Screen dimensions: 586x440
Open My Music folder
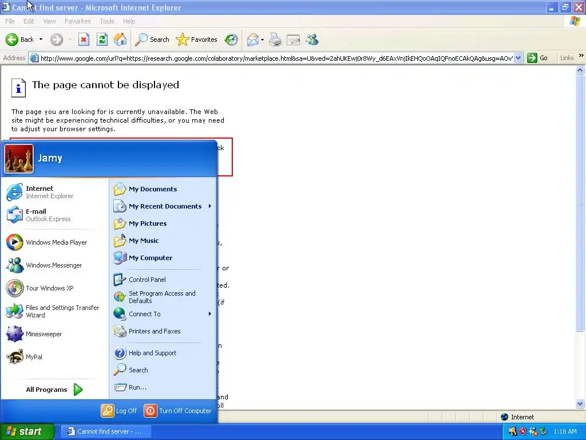(136, 241)
